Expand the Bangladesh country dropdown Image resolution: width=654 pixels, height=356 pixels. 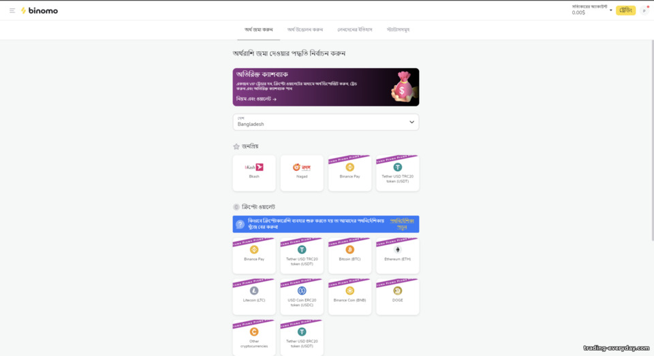coord(326,122)
